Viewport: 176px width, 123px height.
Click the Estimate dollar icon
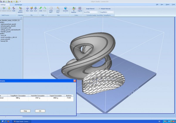pyautogui.click(x=9, y=8)
